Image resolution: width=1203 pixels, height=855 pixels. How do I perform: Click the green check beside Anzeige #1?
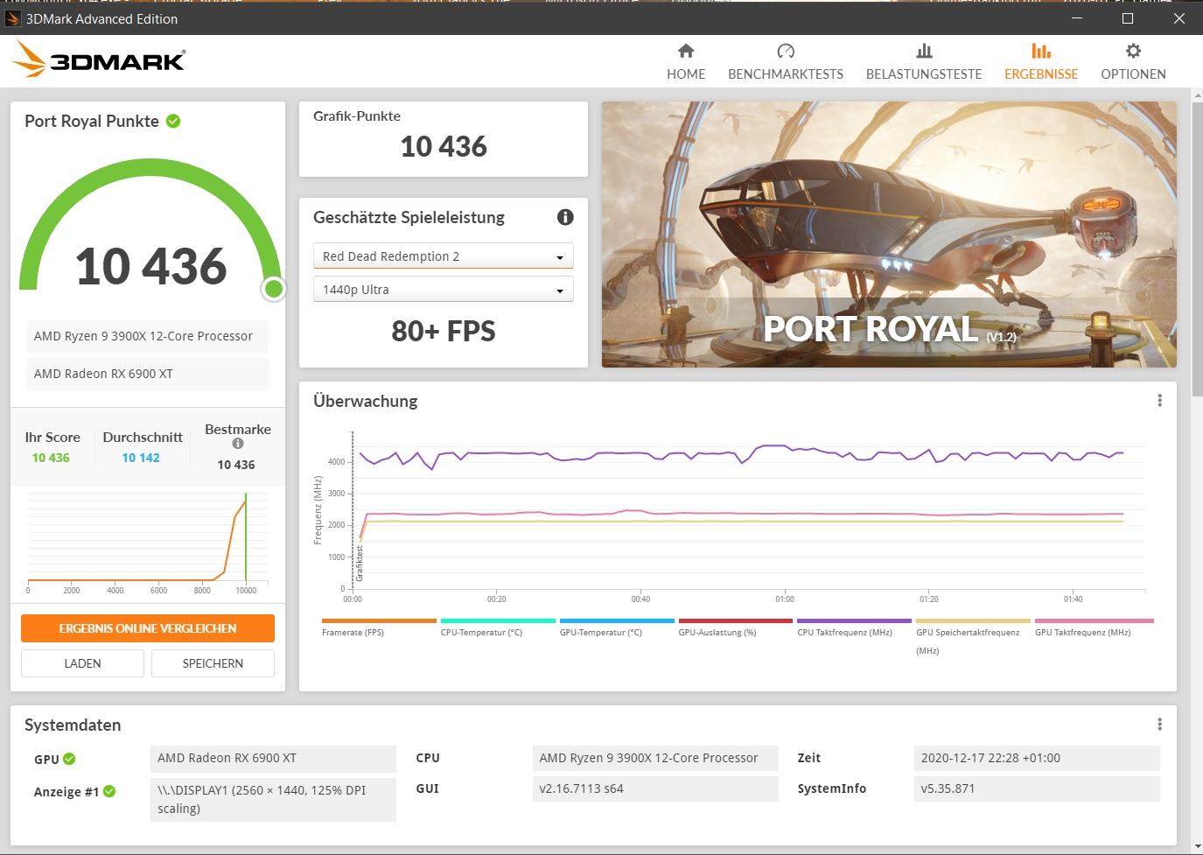coord(109,791)
